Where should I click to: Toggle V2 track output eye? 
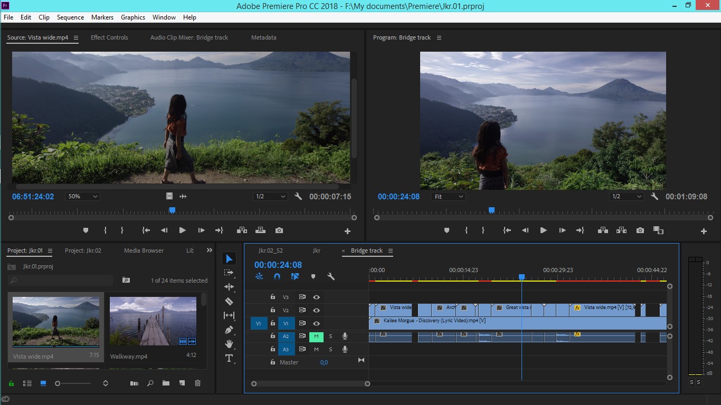[316, 310]
